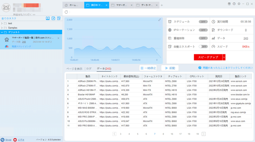
Task: Click the IP rotation globe icon
Action: pyautogui.click(x=170, y=30)
